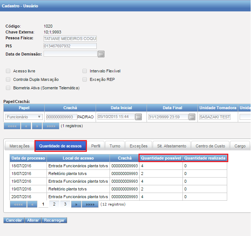Click the Unidade Tomadora field SASAZAKI TEST
The image size is (251, 236).
pos(215,117)
